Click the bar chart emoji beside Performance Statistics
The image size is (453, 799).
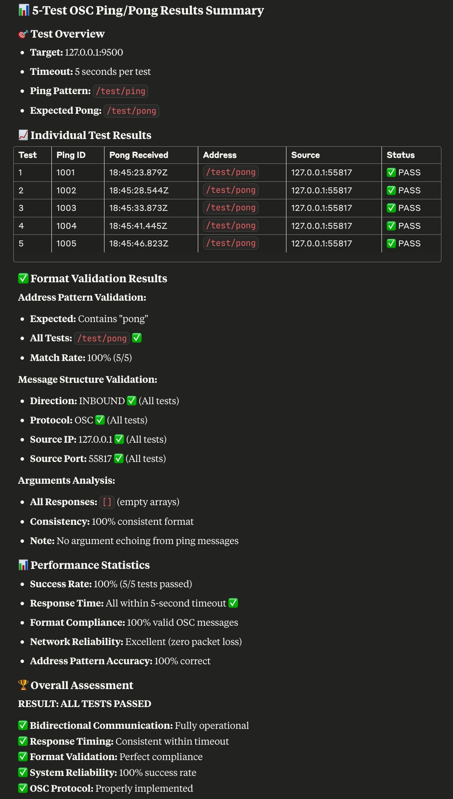pos(23,565)
